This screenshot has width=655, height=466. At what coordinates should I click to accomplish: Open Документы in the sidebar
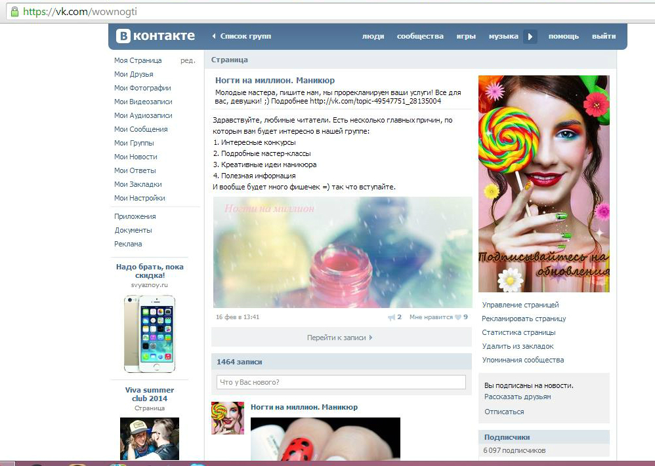(133, 230)
